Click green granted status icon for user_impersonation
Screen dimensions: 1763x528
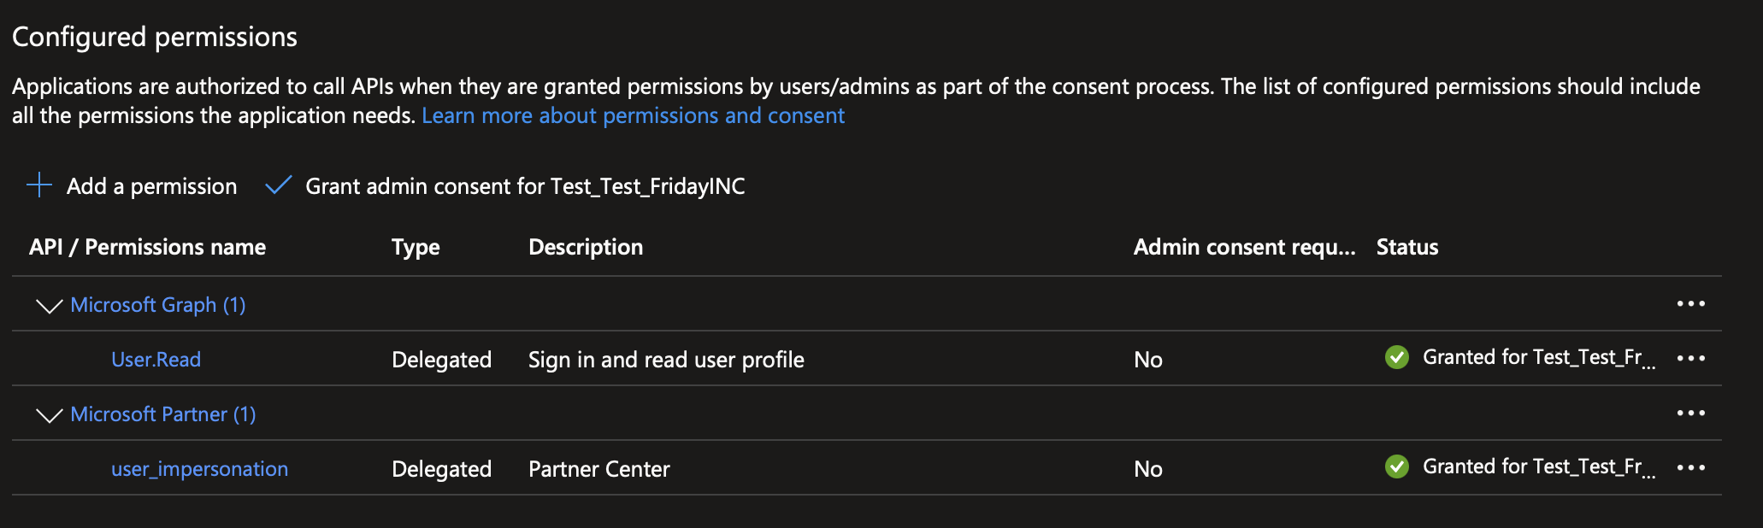pyautogui.click(x=1396, y=466)
